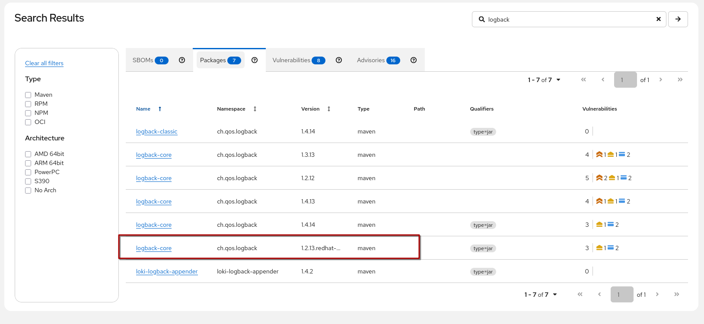The height and width of the screenshot is (324, 704).
Task: Open the logback-classic package link
Action: click(156, 131)
